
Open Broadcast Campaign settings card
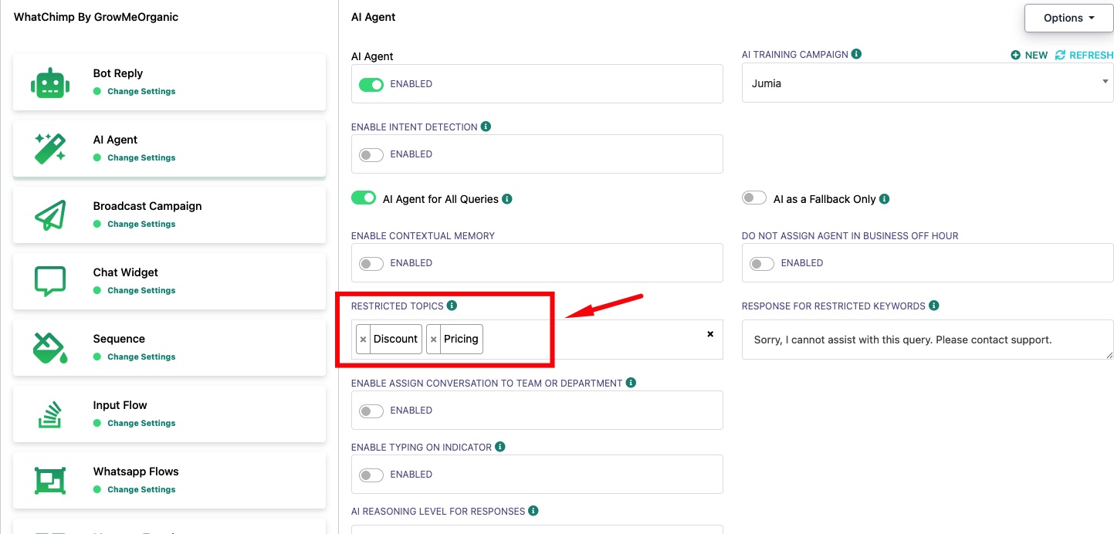point(169,215)
